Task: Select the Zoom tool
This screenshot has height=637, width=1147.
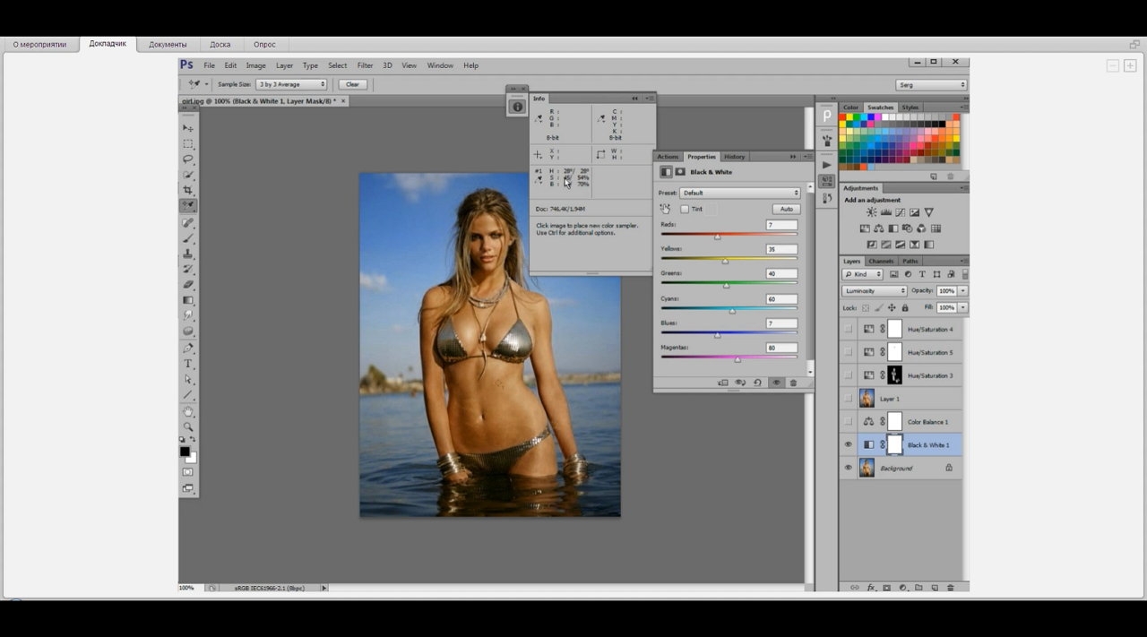Action: (188, 426)
